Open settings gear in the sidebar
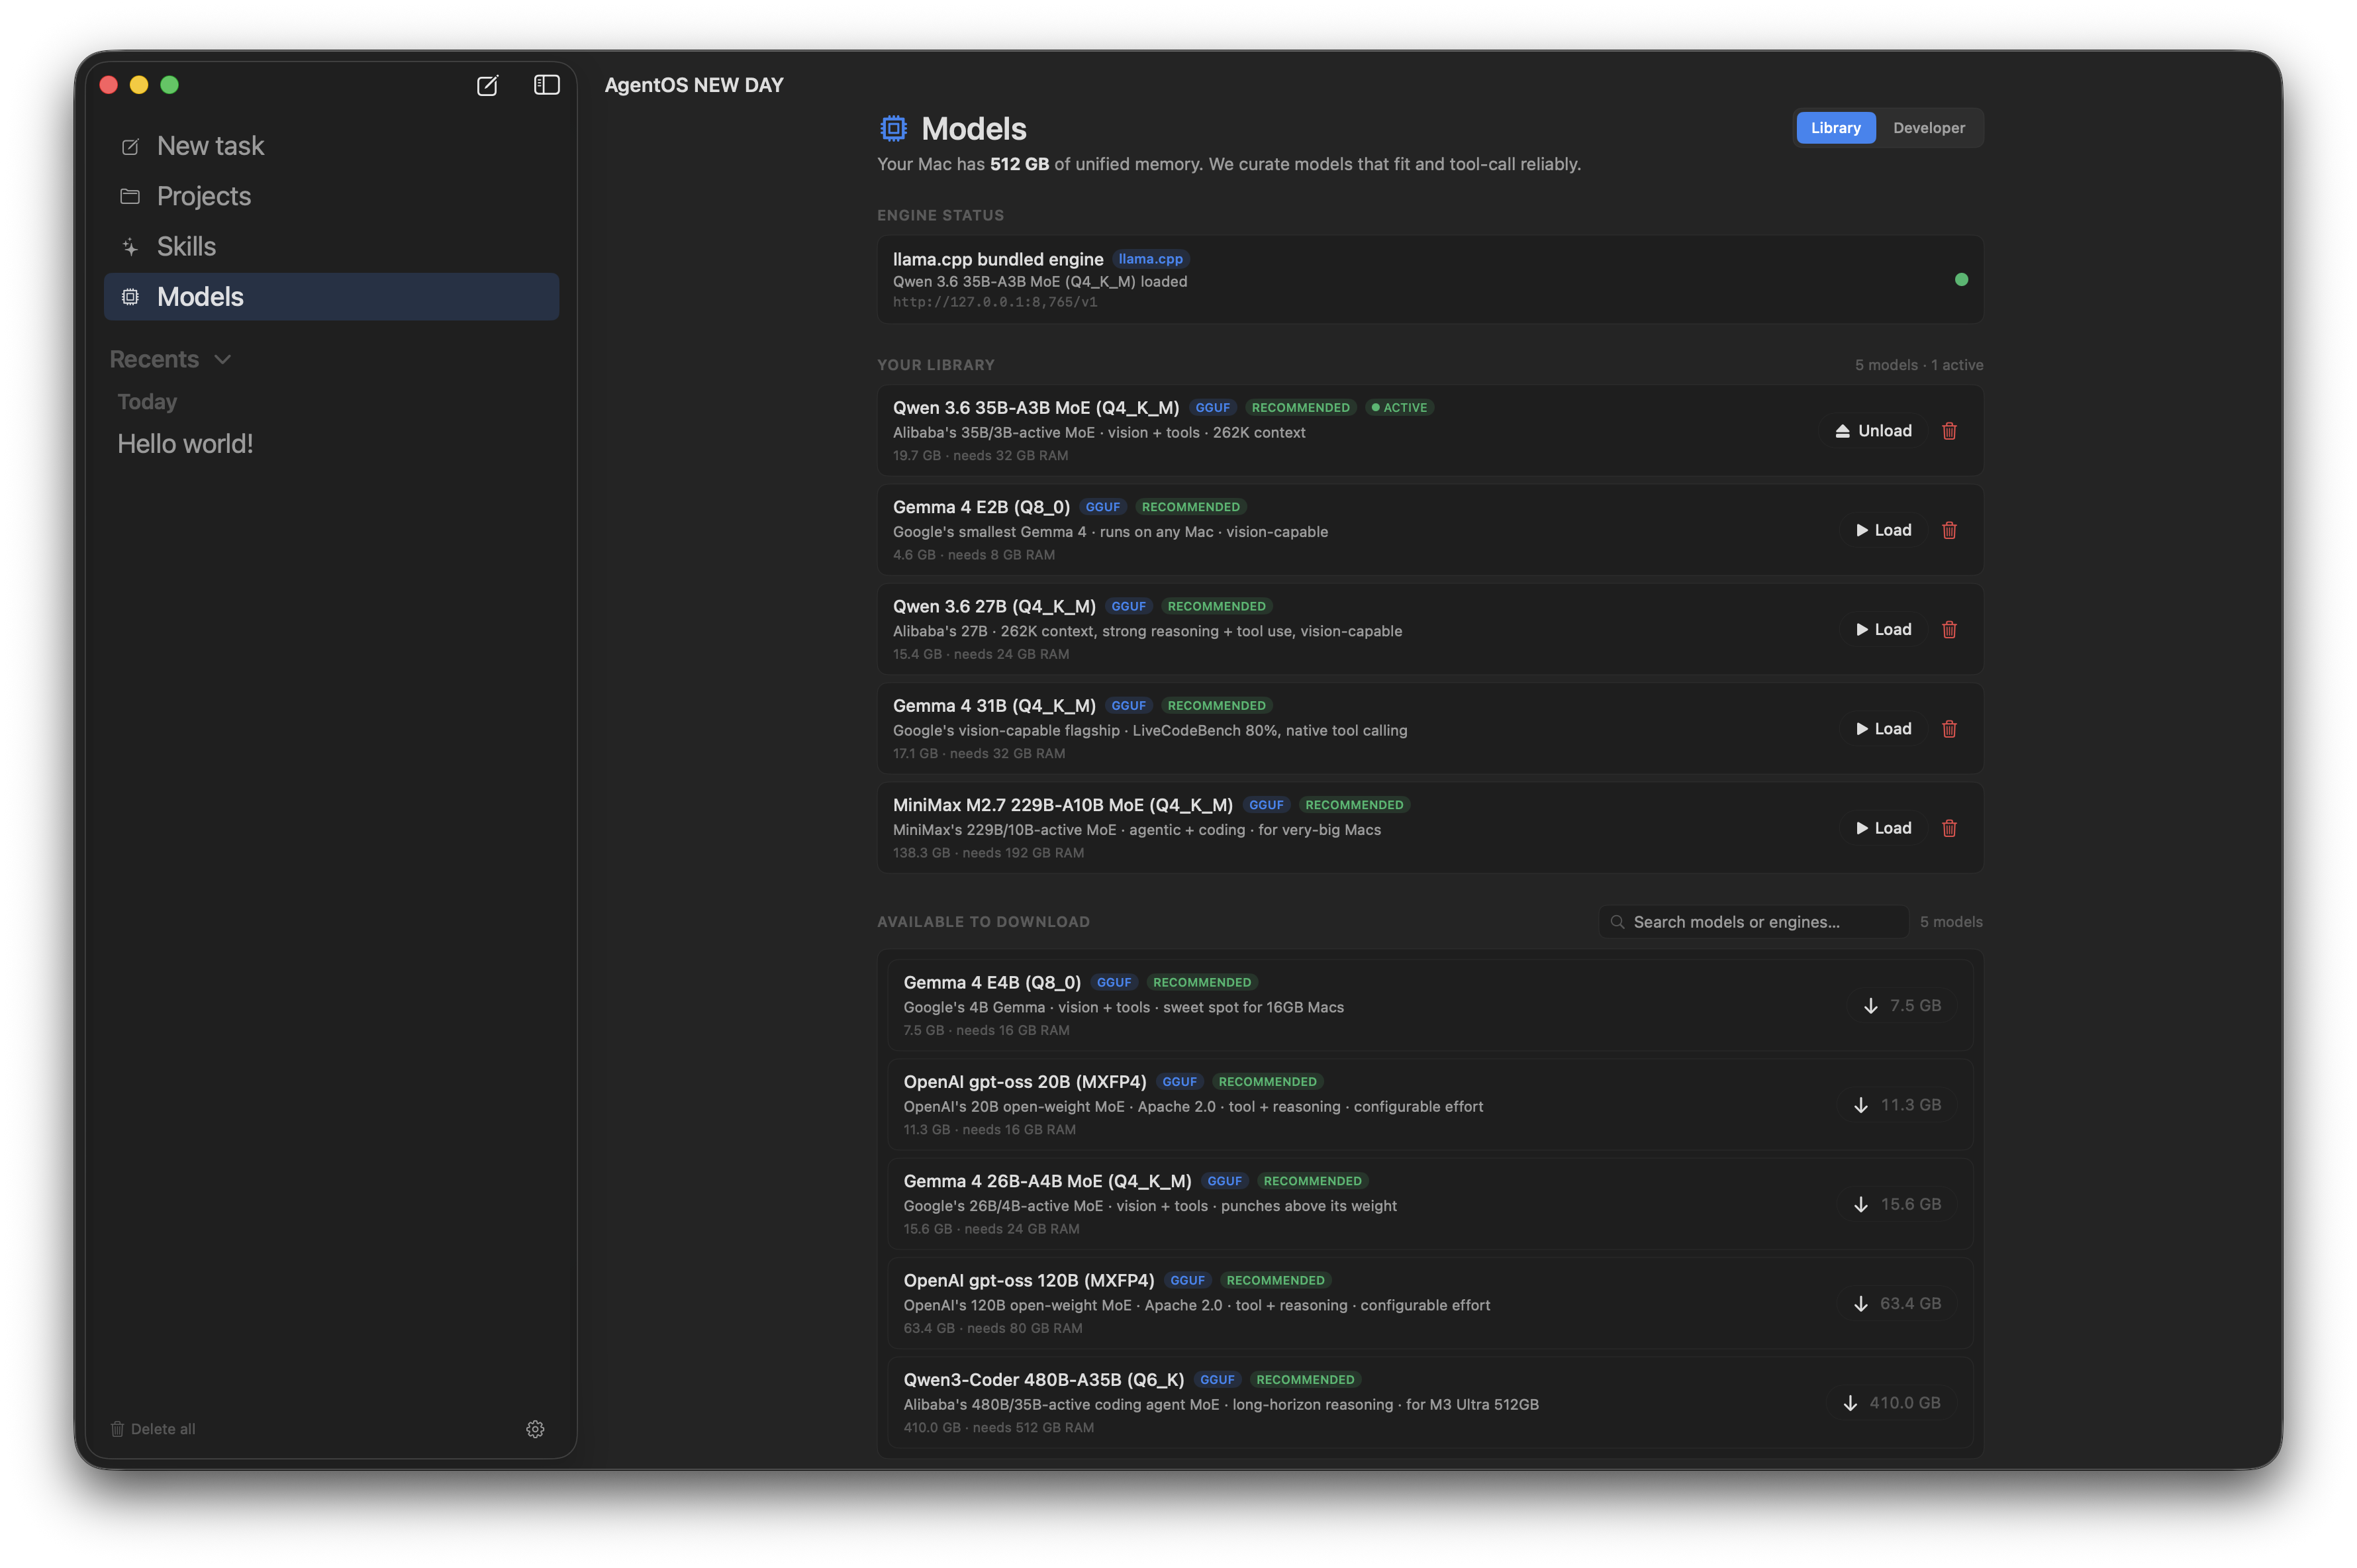The image size is (2357, 1568). click(535, 1429)
